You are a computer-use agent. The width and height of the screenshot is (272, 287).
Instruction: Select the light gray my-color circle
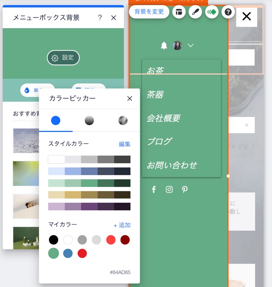point(96,240)
